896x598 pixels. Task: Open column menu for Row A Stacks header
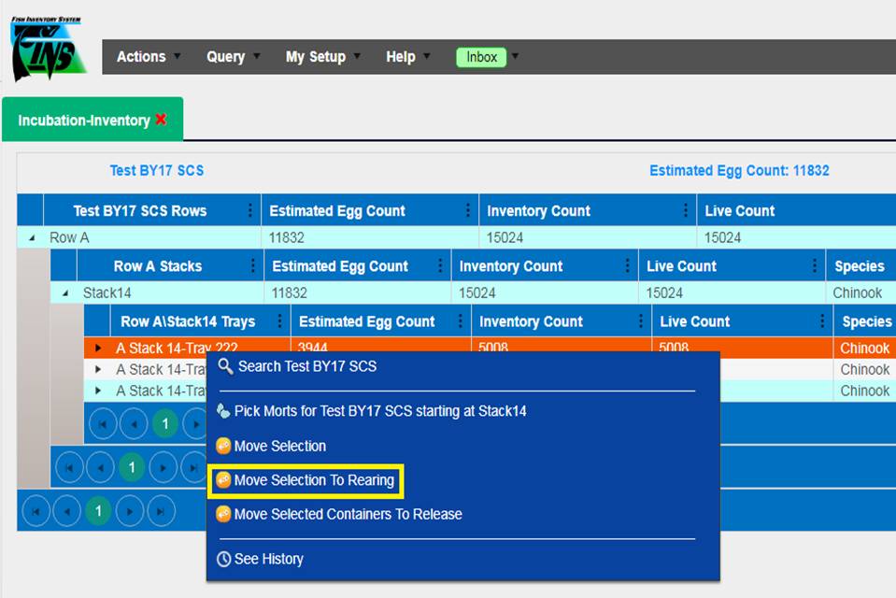(x=252, y=266)
